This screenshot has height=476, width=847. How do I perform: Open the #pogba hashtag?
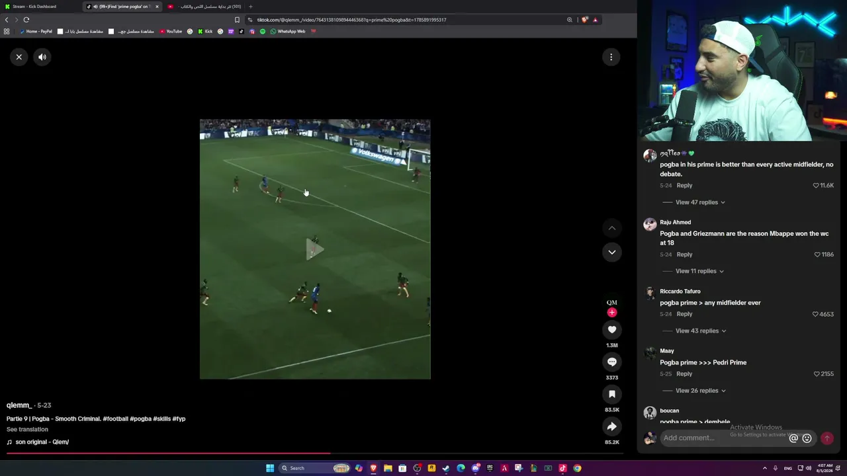click(x=140, y=418)
